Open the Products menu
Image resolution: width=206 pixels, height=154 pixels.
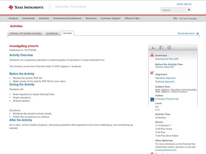pos(13,18)
